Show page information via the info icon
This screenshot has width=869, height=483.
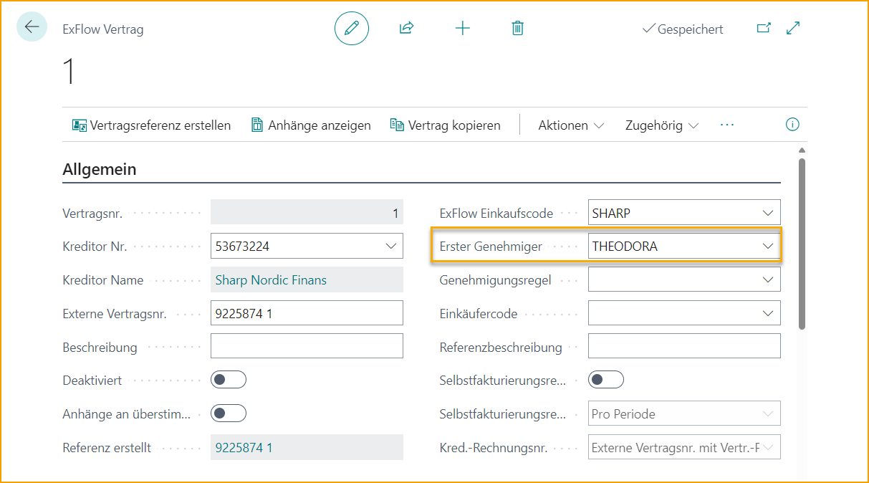(792, 124)
